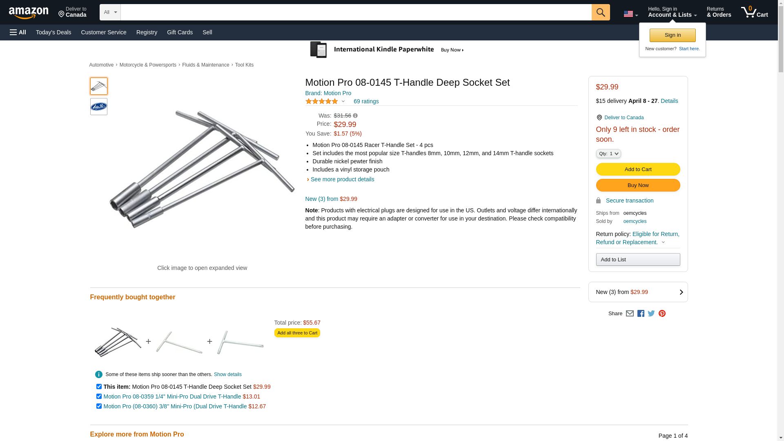This screenshot has height=441, width=784.
Task: Share product via email envelope icon
Action: click(x=630, y=314)
